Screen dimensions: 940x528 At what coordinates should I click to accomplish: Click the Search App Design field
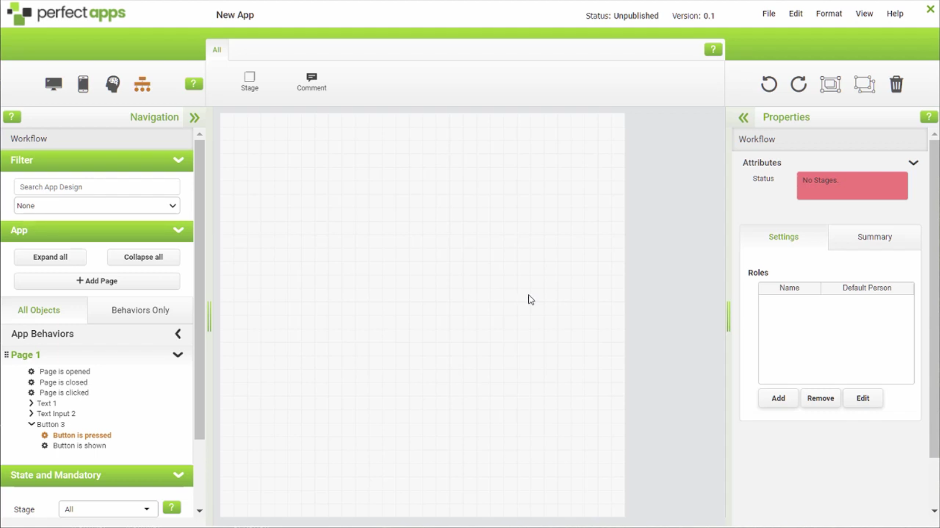tap(96, 186)
